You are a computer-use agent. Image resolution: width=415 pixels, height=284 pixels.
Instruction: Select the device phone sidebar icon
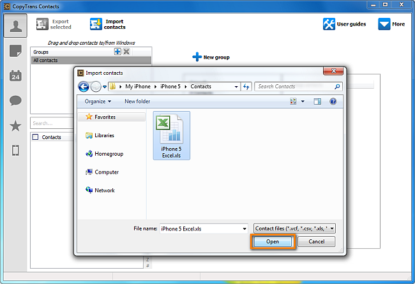pos(15,151)
